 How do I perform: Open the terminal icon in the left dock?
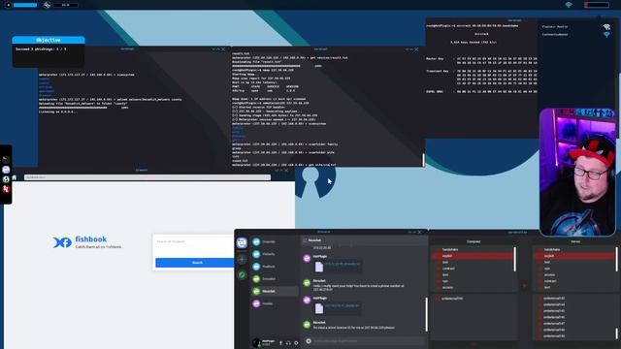click(x=6, y=159)
